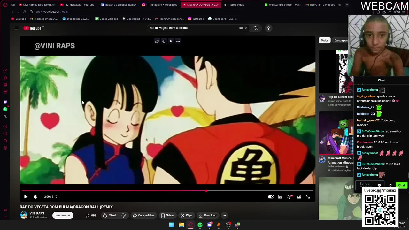Share the video via Compartilhar

pyautogui.click(x=143, y=215)
